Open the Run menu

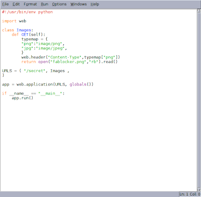pos(45,4)
